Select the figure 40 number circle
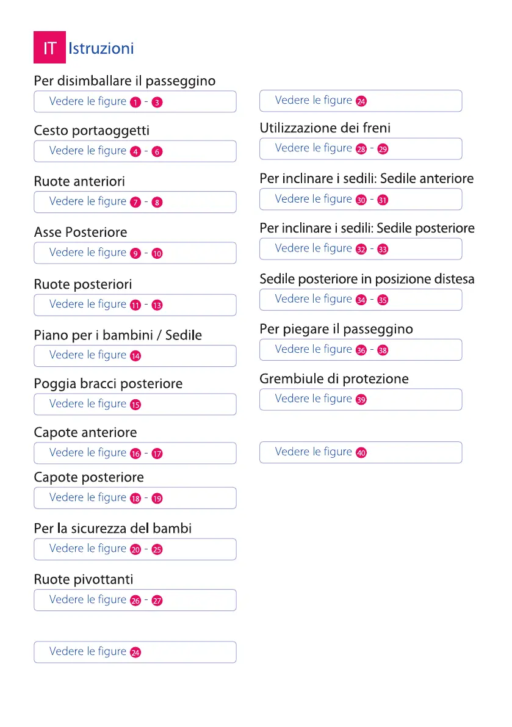 pyautogui.click(x=361, y=453)
